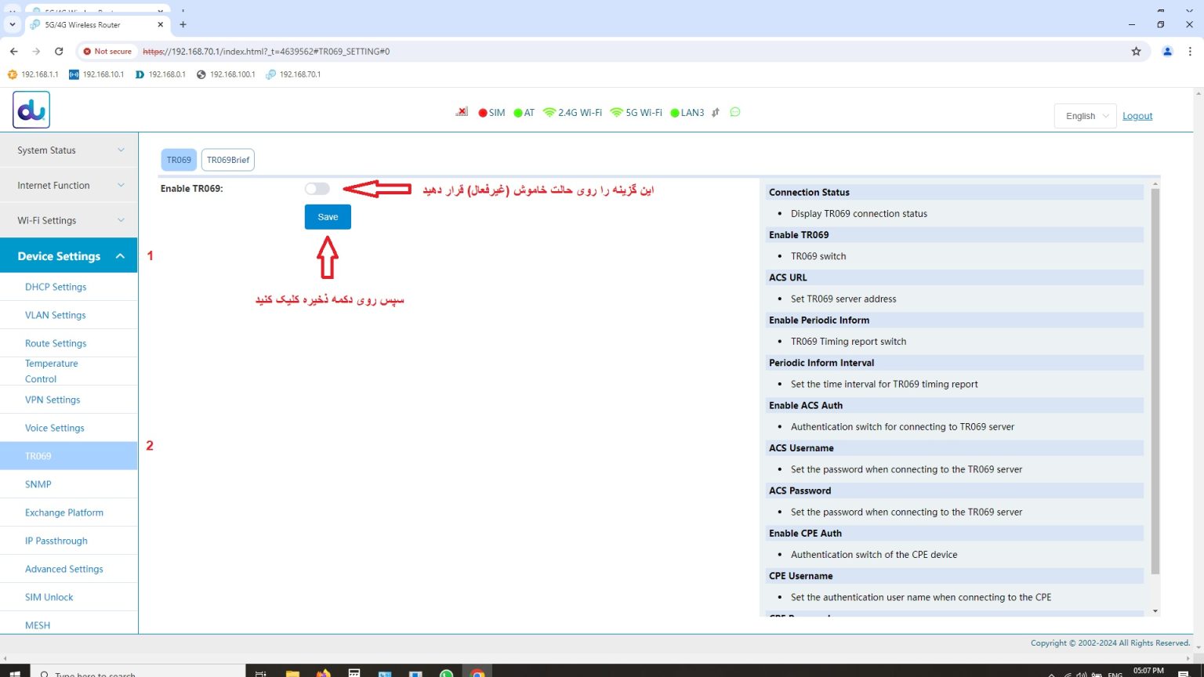Click the Logout link
This screenshot has width=1204, height=677.
pyautogui.click(x=1137, y=116)
